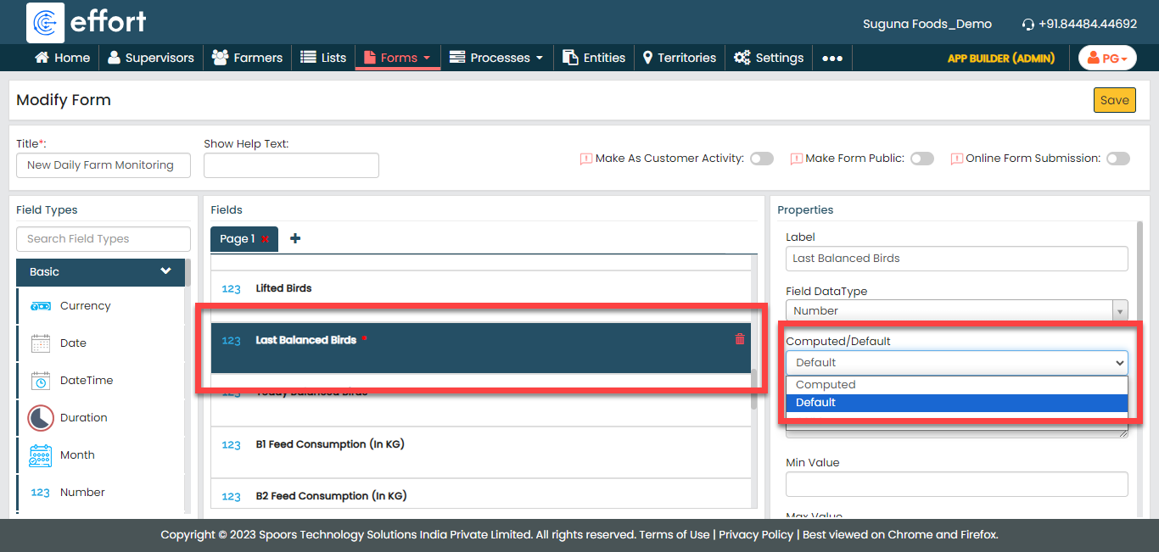Click the effort logo icon
Viewport: 1159px width, 552px height.
coord(46,22)
